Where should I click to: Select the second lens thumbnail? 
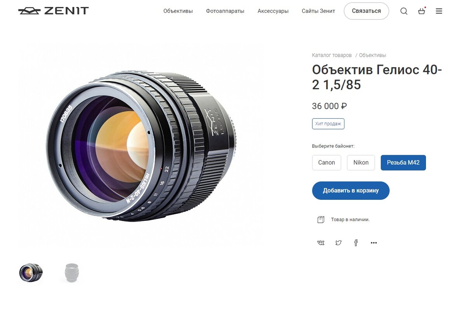(71, 273)
